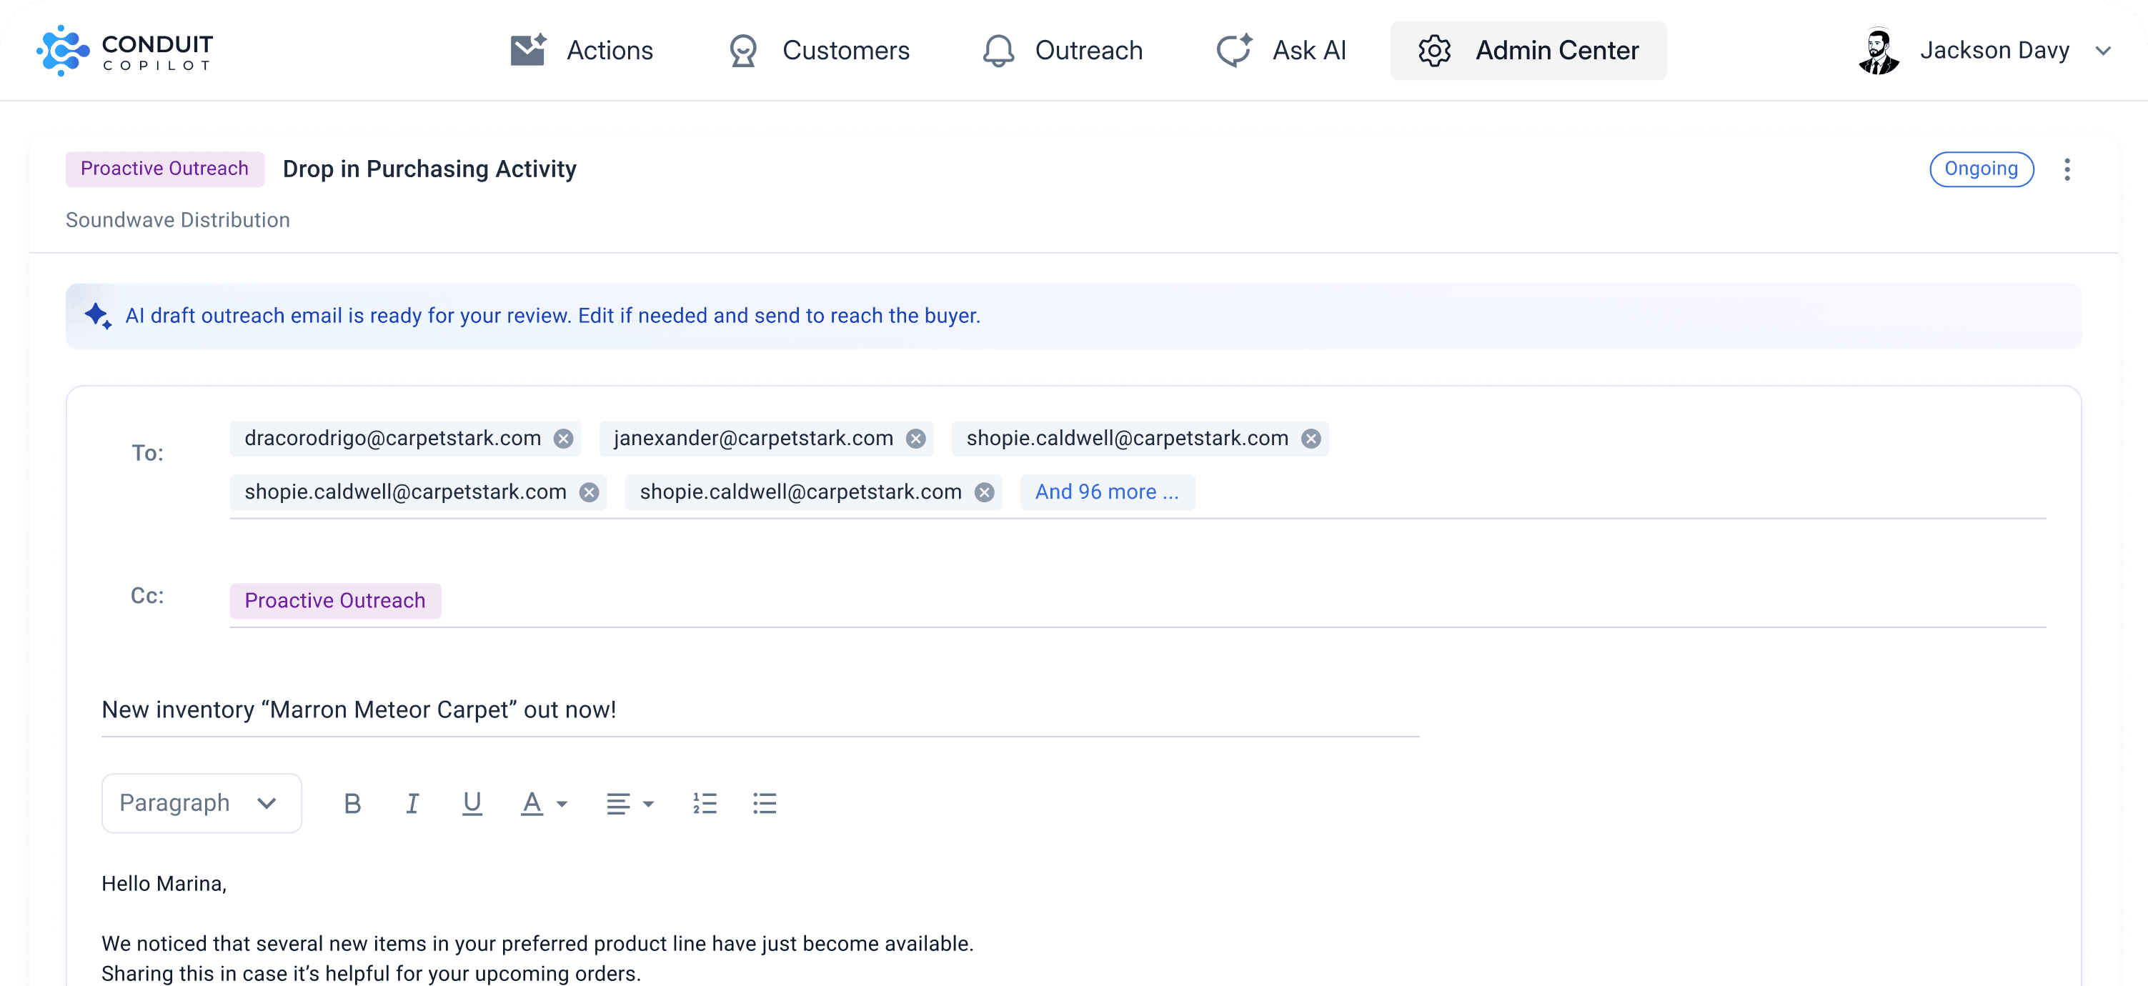The height and width of the screenshot is (986, 2148).
Task: Remove dracorodrigo@carpetstark.com recipient
Action: click(x=564, y=439)
